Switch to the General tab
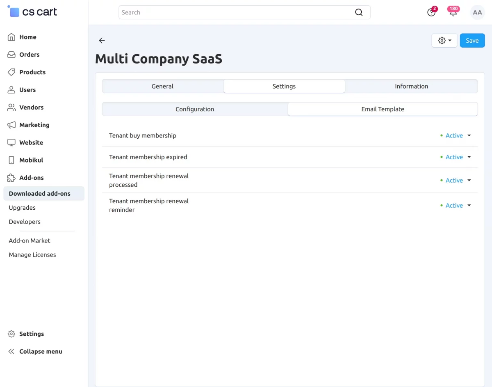The height and width of the screenshot is (387, 492). [162, 86]
